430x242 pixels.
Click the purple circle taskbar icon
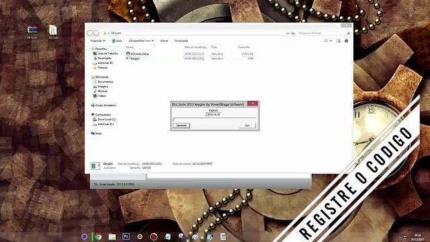pos(84,237)
